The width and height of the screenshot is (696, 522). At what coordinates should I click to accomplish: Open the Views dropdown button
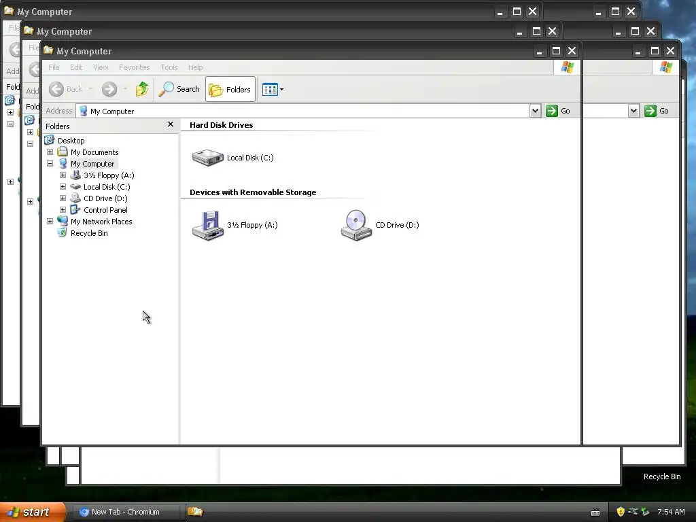273,89
